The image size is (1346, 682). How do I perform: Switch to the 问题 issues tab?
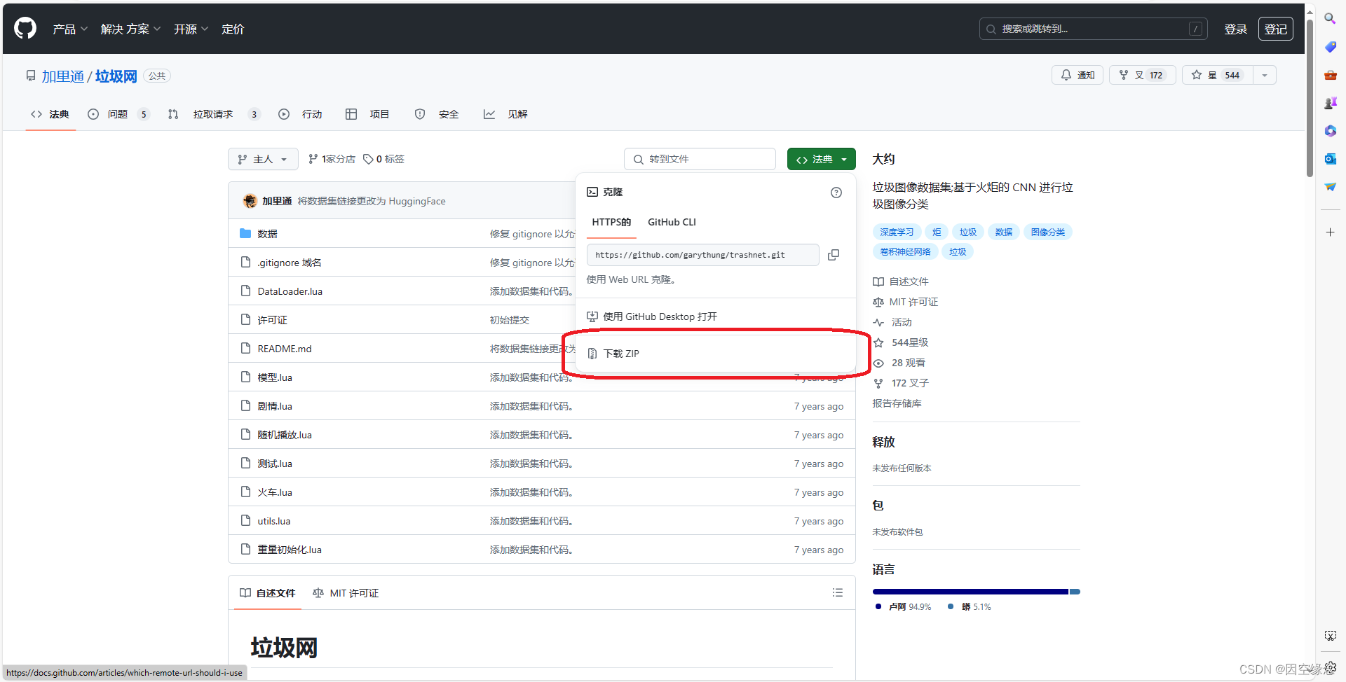coord(118,114)
